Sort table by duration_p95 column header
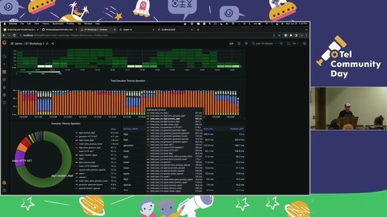The height and width of the screenshot is (217, 387). (x=236, y=128)
